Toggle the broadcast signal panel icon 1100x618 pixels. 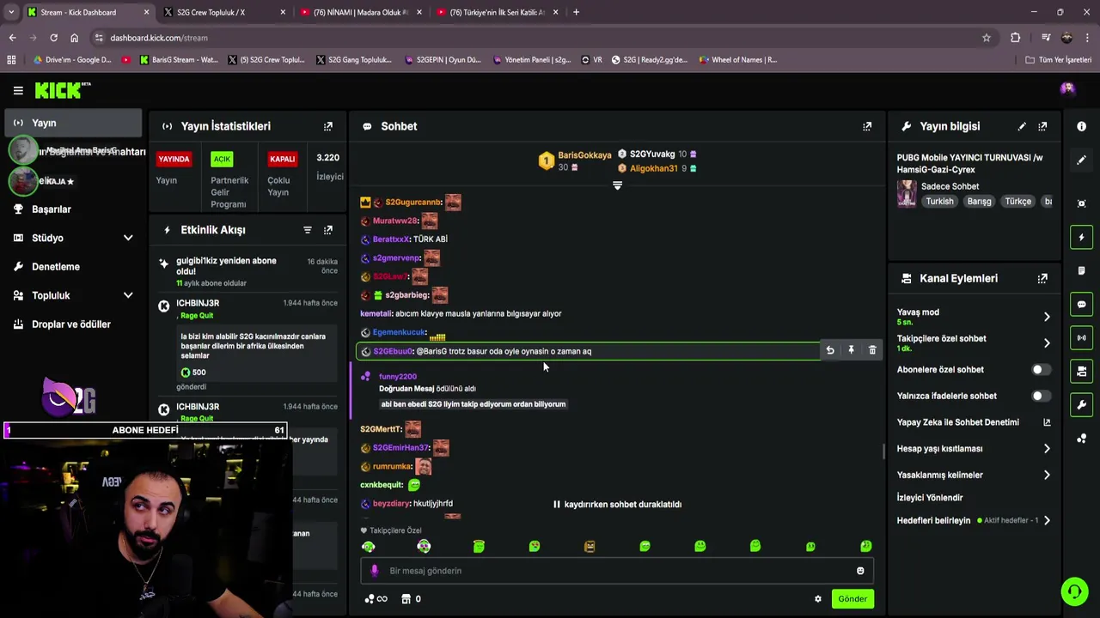(x=1081, y=337)
